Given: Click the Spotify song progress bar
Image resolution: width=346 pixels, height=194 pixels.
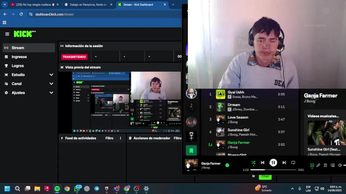Looking at the screenshot, I should 273,170.
